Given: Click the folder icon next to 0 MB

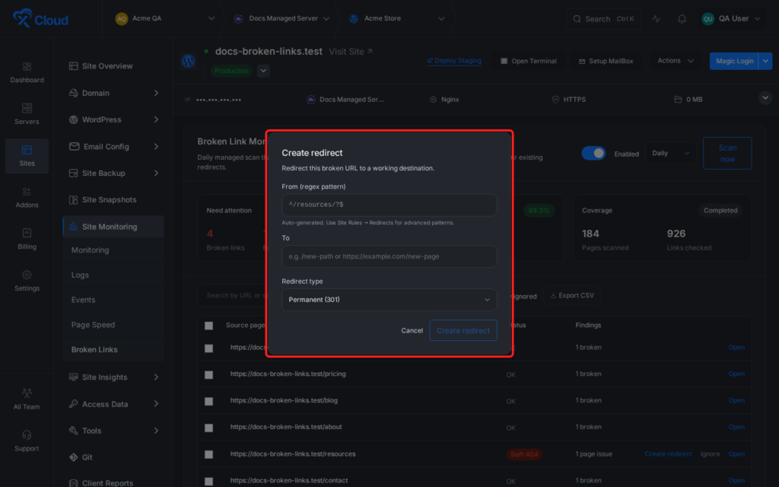Looking at the screenshot, I should coord(678,100).
